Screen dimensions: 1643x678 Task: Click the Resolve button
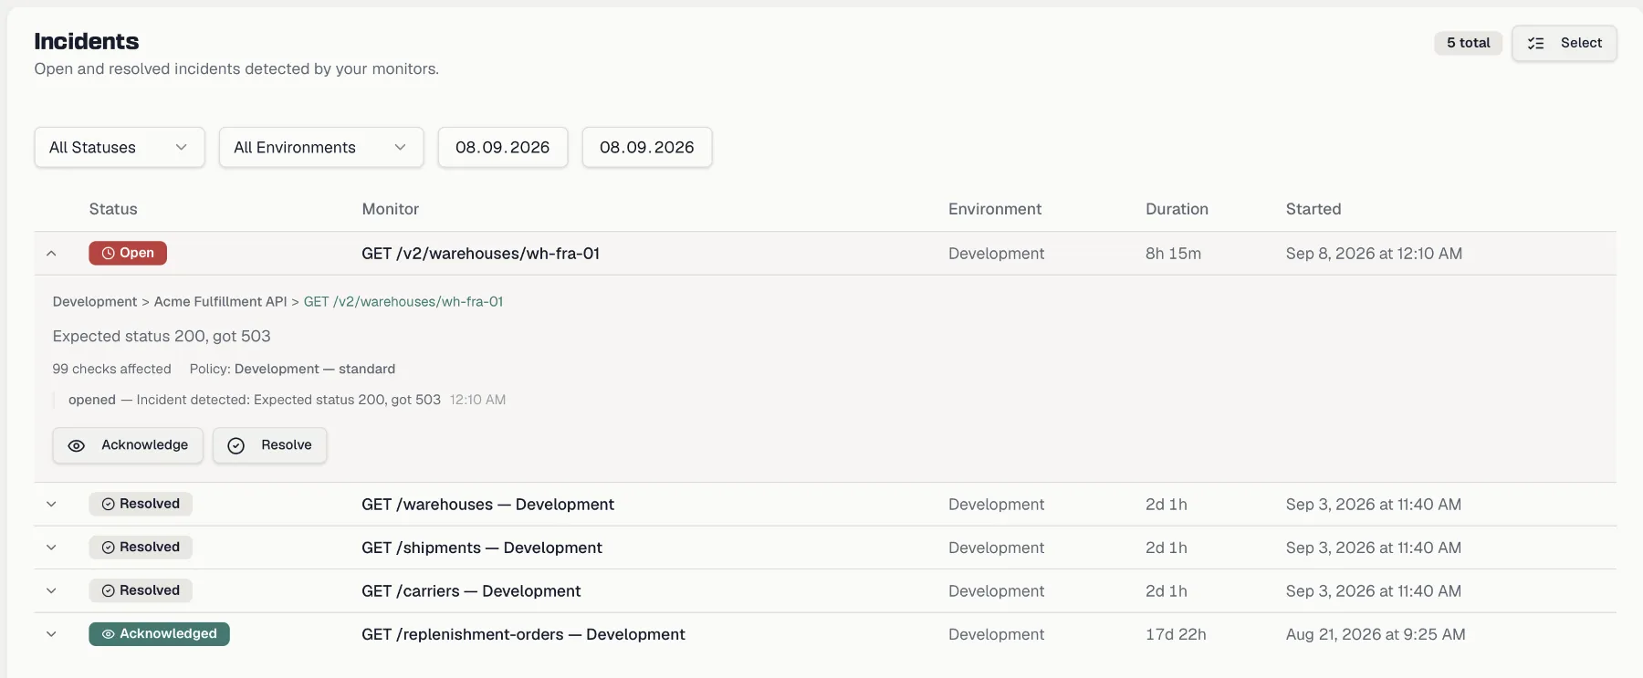click(x=269, y=445)
